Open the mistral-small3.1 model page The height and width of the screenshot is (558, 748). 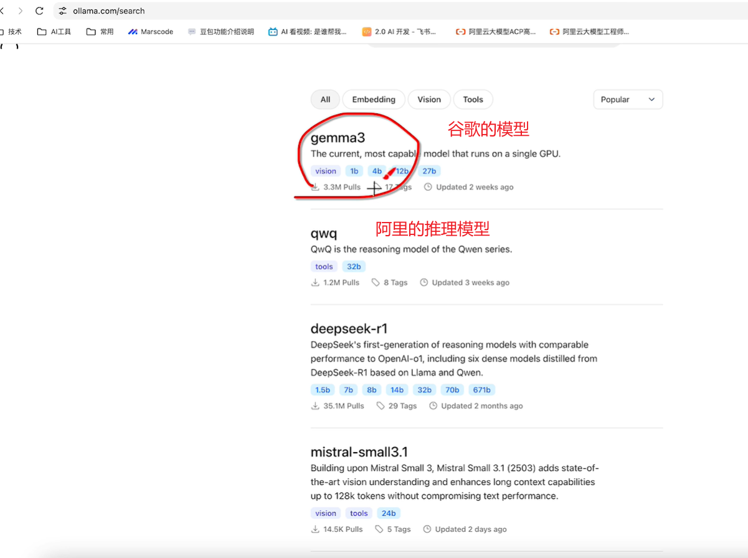pyautogui.click(x=359, y=452)
